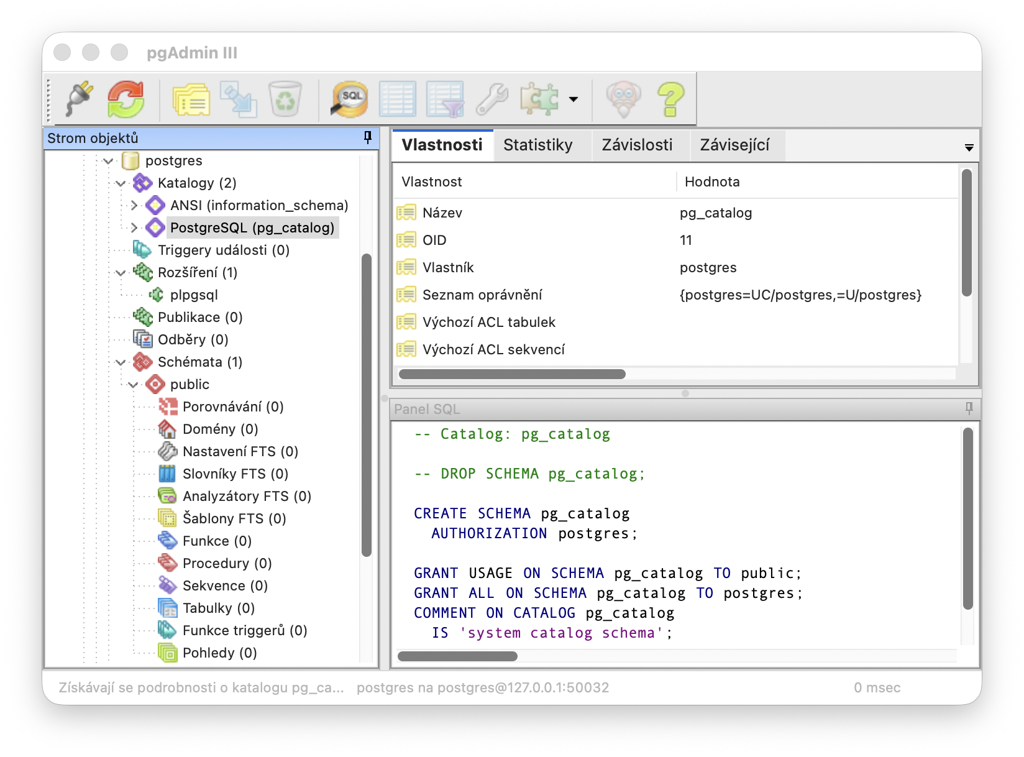This screenshot has height=757, width=1024.
Task: Open help with yellow question mark
Action: coord(671,99)
